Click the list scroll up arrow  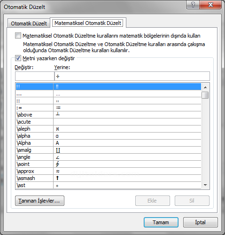[205, 87]
